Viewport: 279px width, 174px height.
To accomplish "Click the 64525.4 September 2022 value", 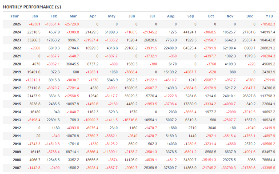I will click(190, 48).
